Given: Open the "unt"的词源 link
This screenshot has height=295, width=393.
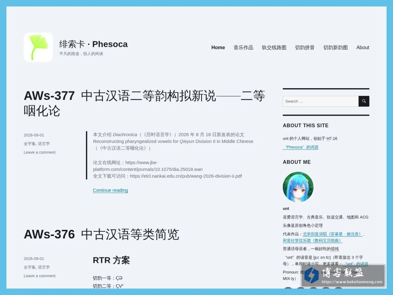Looking at the screenshot, I should click(x=356, y=264).
